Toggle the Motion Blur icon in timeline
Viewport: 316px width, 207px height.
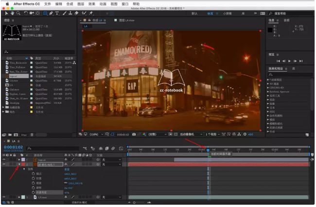pos(113,149)
